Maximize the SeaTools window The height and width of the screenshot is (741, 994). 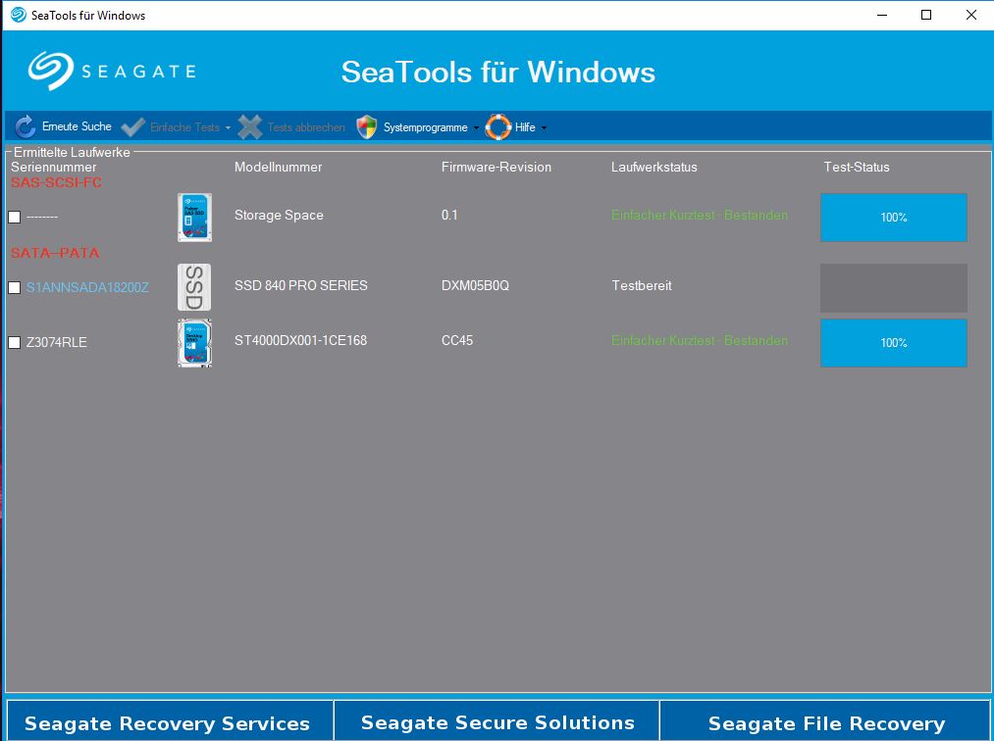point(926,15)
